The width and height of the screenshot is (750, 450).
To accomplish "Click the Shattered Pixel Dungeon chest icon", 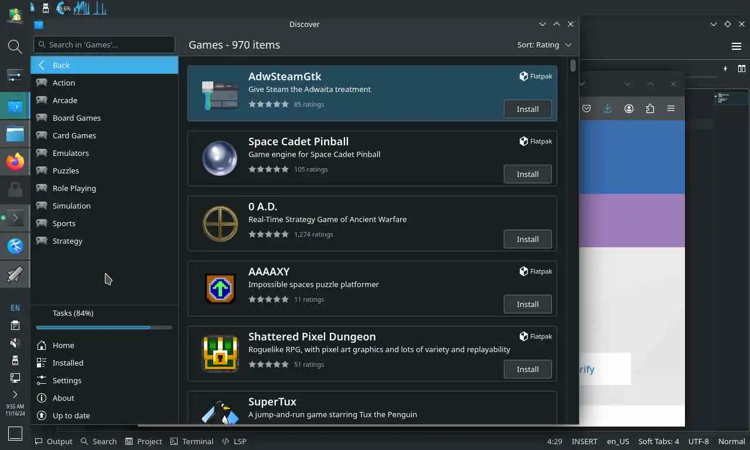I will tap(220, 353).
